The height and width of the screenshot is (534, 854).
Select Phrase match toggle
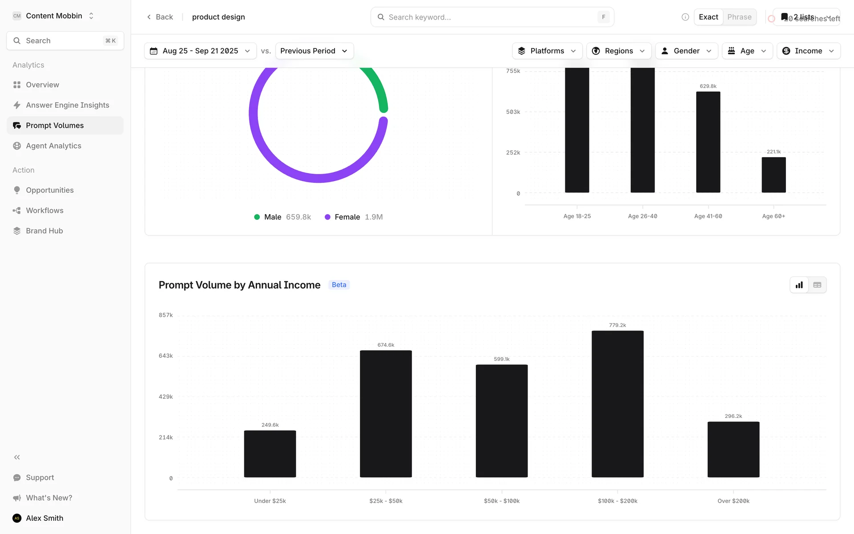739,17
